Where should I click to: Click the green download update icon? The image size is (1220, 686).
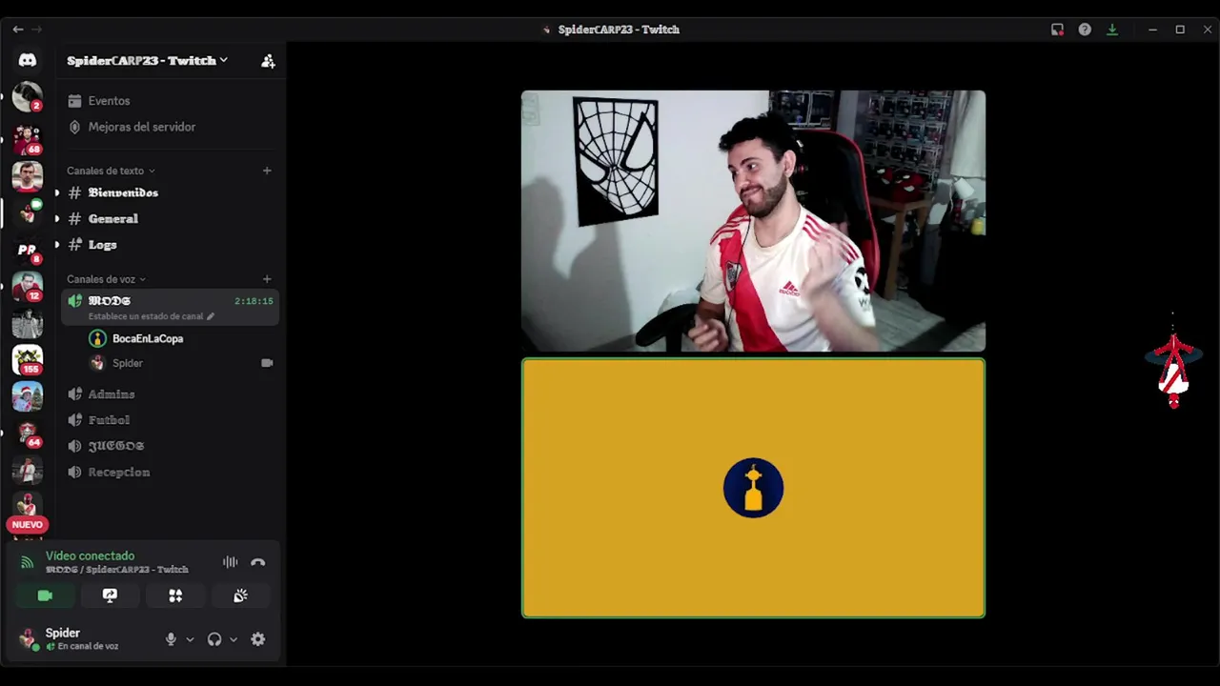coord(1111,30)
